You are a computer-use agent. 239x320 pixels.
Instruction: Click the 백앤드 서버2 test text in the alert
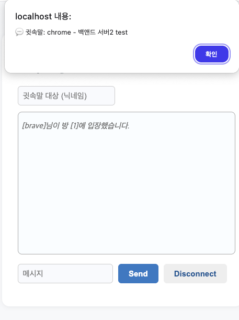(103, 32)
